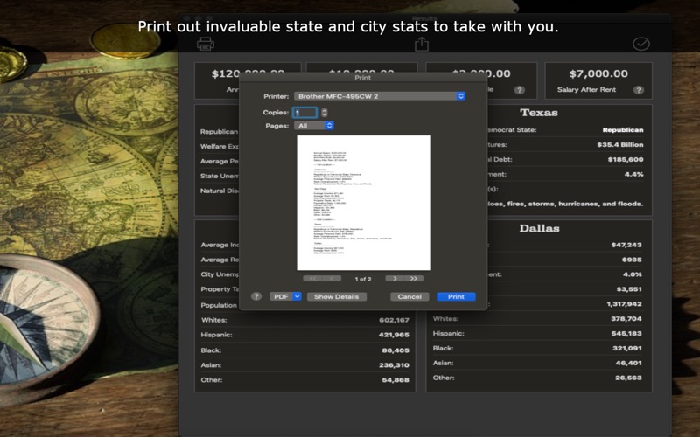Jump to the first preview page

pos(312,278)
